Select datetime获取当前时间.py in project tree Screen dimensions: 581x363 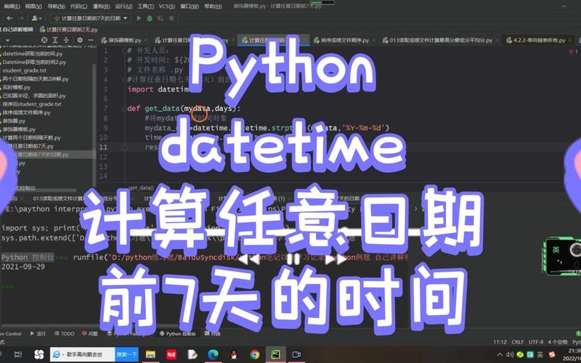32,54
